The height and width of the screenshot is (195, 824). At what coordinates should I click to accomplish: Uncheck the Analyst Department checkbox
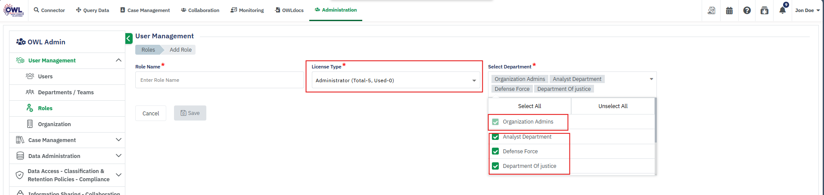click(495, 137)
